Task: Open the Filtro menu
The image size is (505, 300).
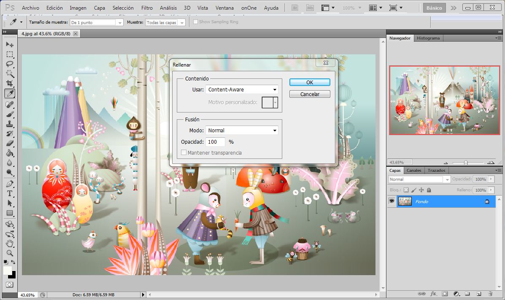Action: [147, 8]
